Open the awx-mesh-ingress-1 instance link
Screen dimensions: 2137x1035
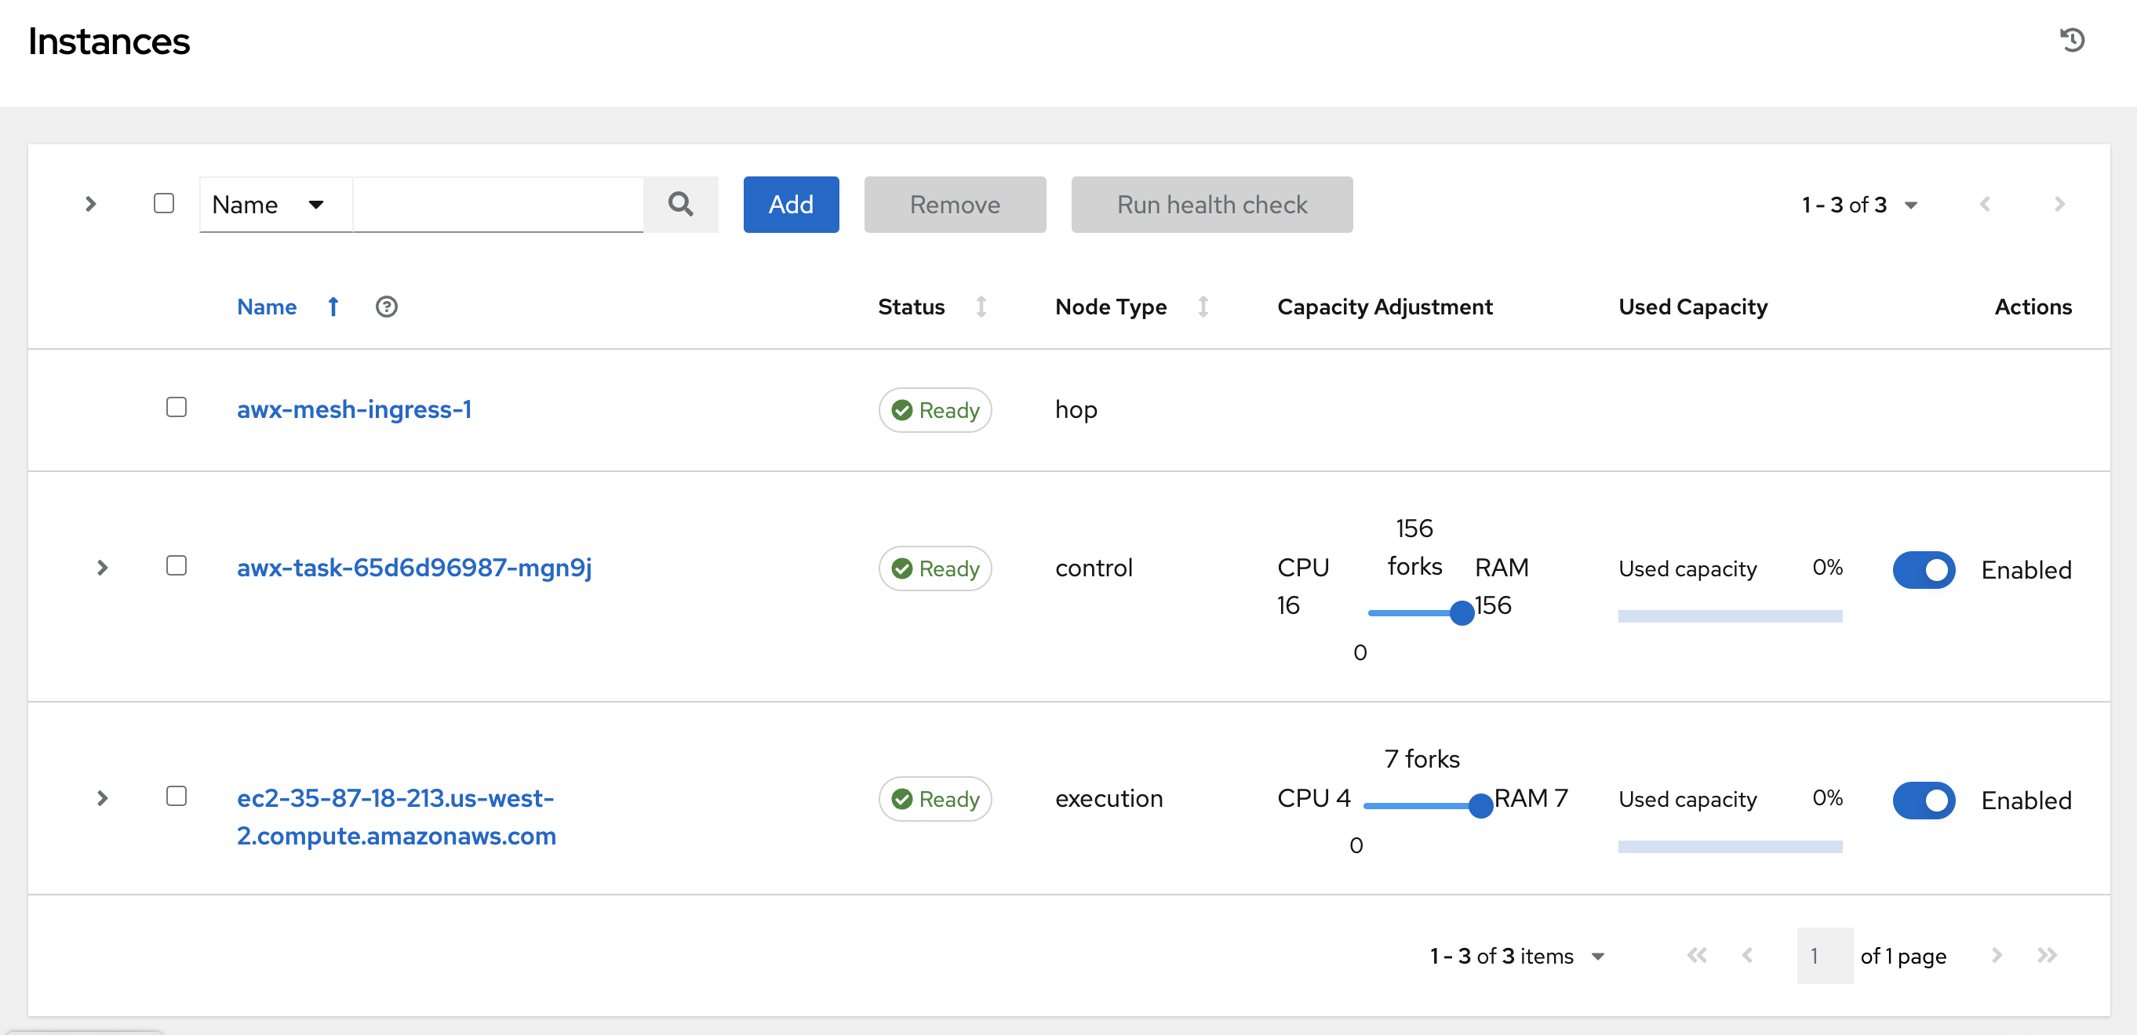[x=355, y=409]
